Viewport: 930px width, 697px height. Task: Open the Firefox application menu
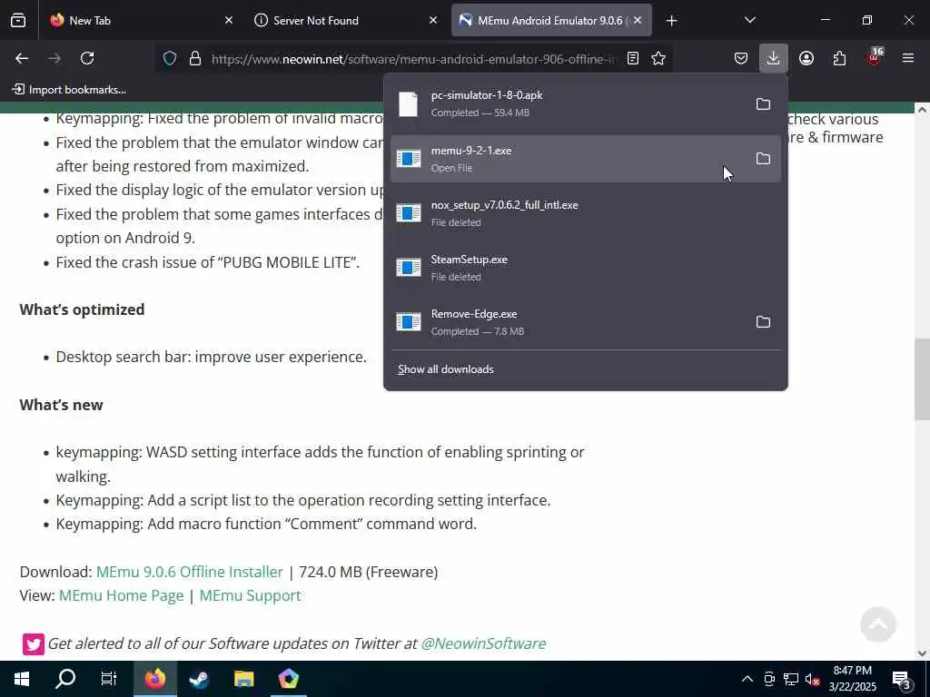908,58
